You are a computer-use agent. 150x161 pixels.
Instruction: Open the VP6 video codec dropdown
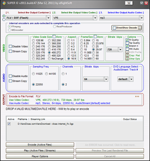point(95,18)
